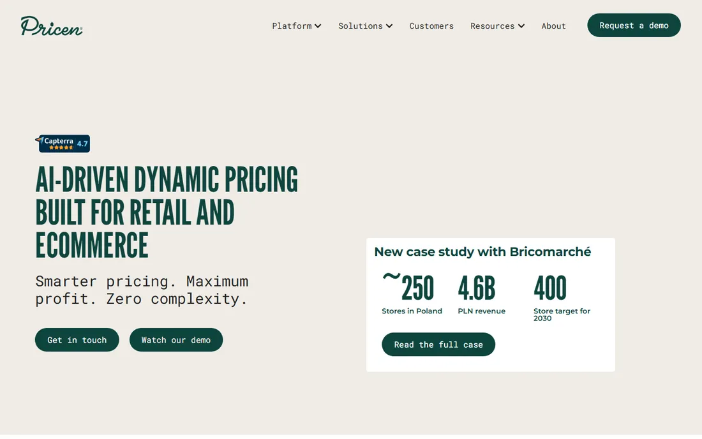This screenshot has height=439, width=702.
Task: Click the Get in touch button
Action: click(77, 339)
